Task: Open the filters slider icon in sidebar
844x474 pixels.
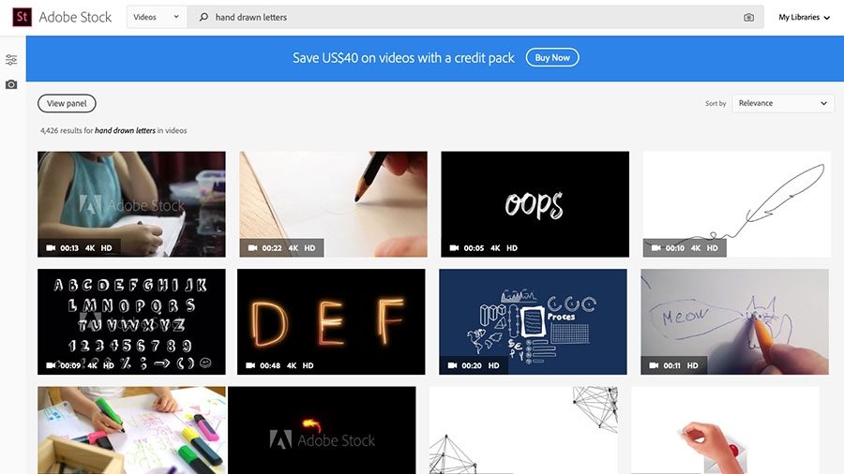Action: (11, 60)
